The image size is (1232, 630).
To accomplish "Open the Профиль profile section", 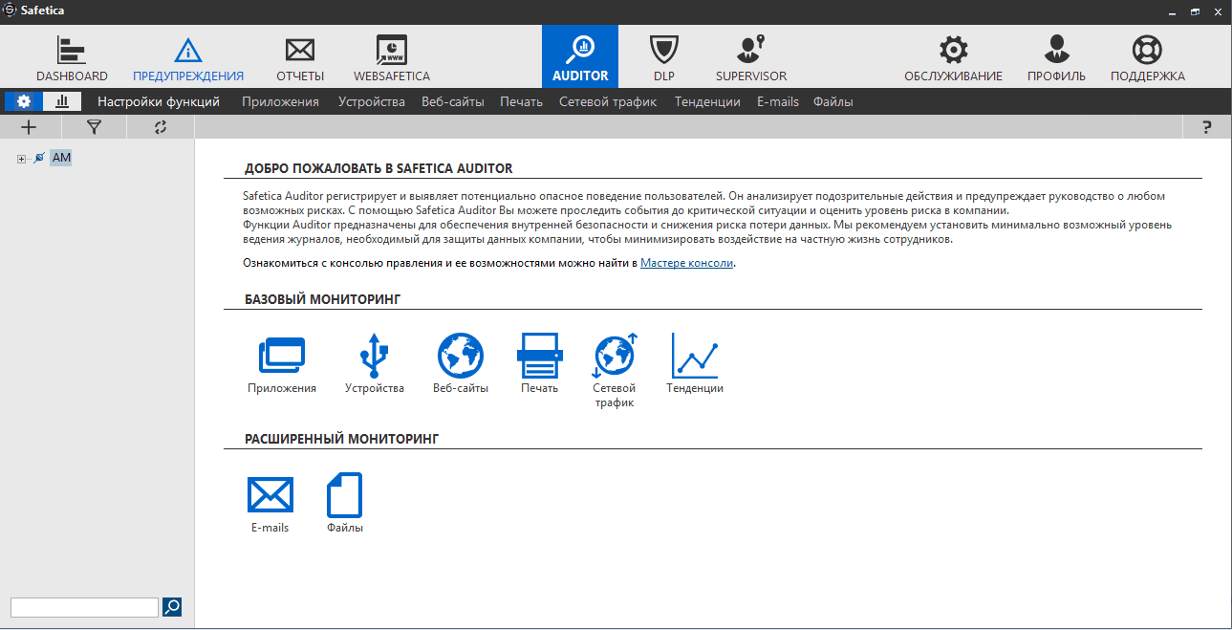I will 1056,57.
